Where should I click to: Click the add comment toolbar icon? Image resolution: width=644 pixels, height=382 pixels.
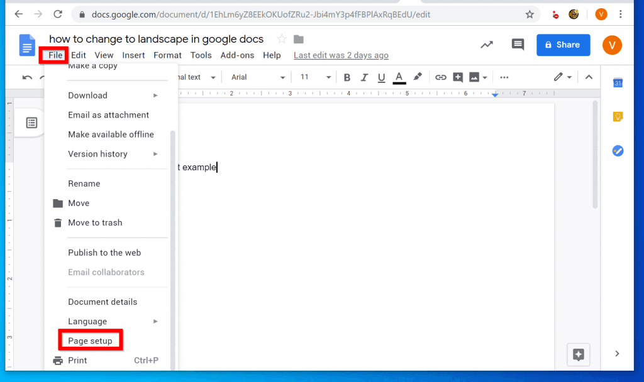click(x=458, y=77)
